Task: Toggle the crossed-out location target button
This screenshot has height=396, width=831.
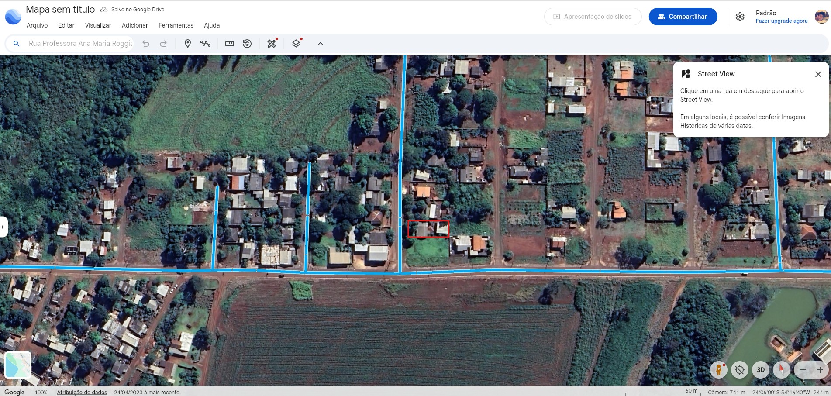Action: (739, 370)
